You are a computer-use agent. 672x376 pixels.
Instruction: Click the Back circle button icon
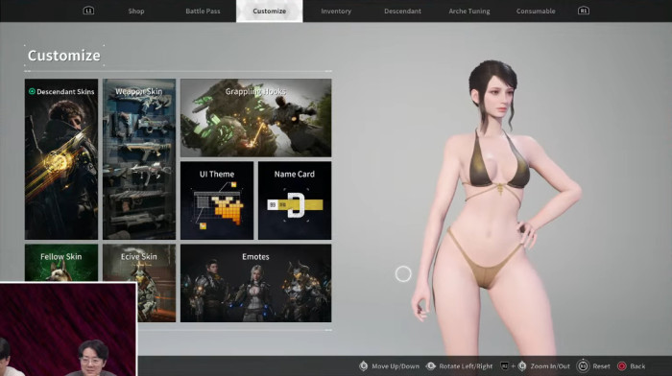click(621, 366)
